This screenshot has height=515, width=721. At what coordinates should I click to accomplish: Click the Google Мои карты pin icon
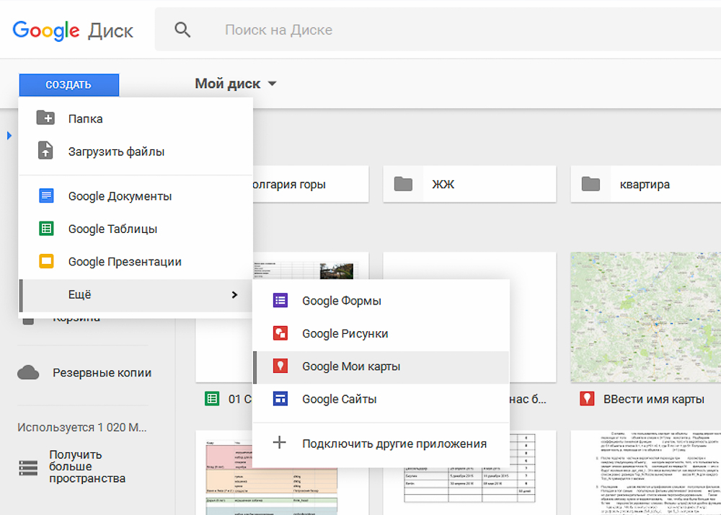[x=280, y=366]
